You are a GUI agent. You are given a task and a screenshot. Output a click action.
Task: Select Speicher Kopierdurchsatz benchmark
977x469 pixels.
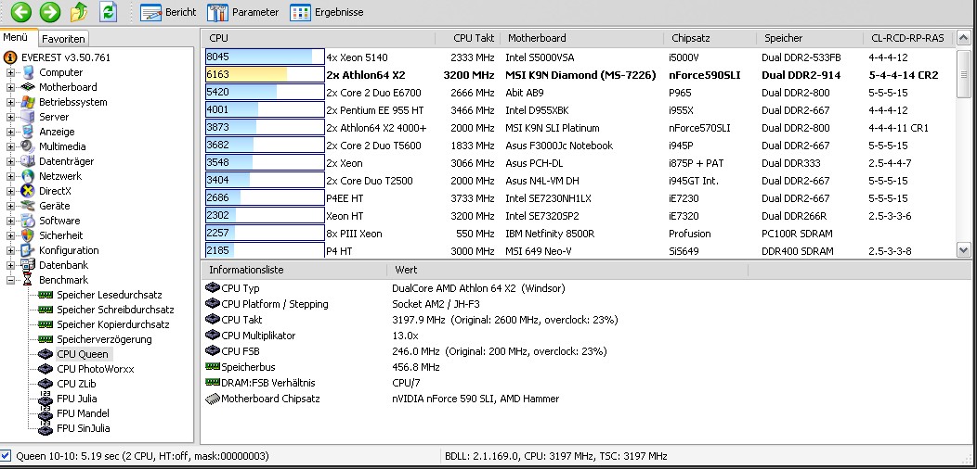pos(112,324)
